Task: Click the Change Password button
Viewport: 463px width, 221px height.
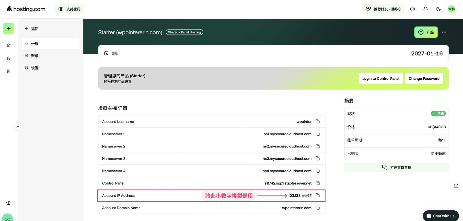Action: [x=424, y=78]
